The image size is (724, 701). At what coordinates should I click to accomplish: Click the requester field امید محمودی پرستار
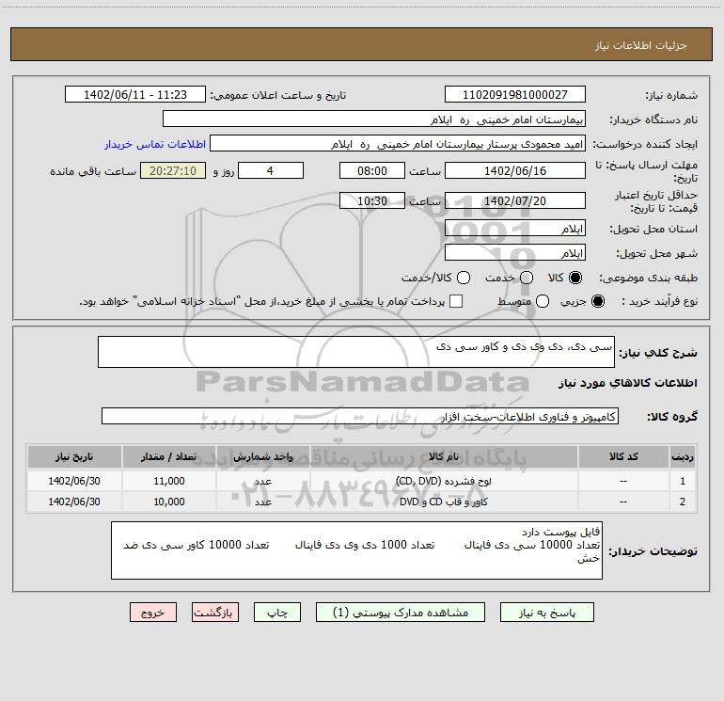click(x=398, y=143)
